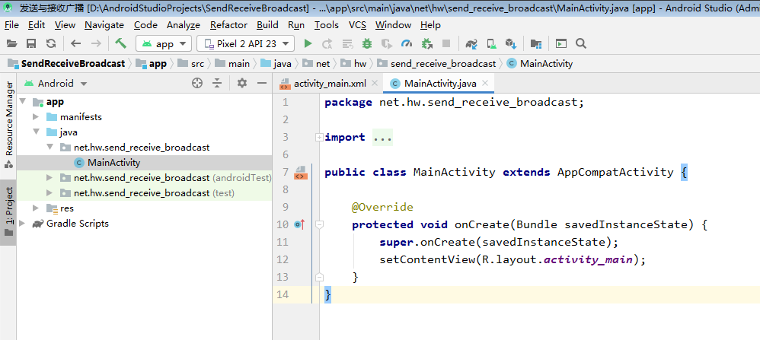Click the scroll-from-source target icon
This screenshot has height=340, width=760.
point(196,84)
